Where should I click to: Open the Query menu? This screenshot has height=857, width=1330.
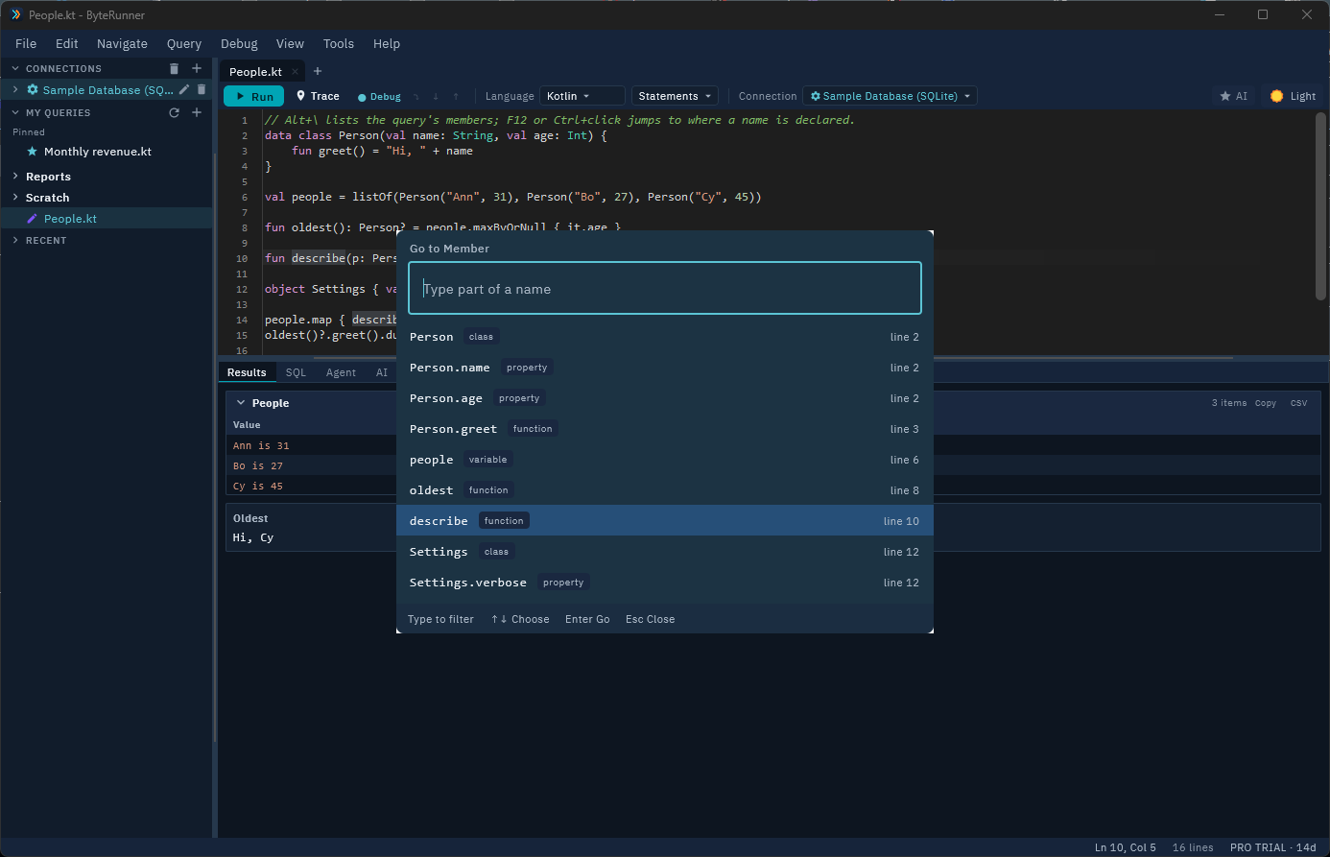[184, 43]
